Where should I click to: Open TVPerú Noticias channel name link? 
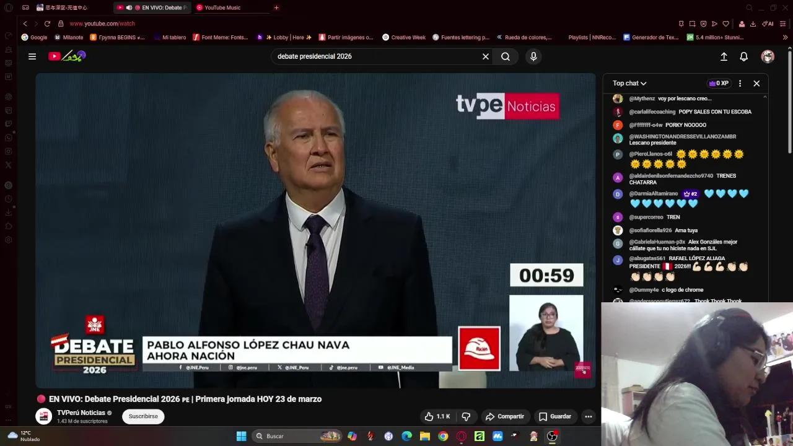click(81, 413)
